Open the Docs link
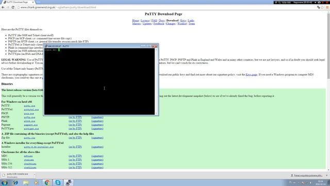 pyautogui.click(x=161, y=21)
